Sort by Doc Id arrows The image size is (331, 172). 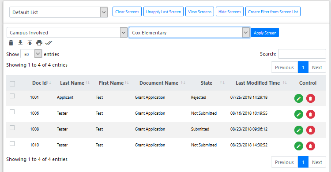(x=49, y=83)
